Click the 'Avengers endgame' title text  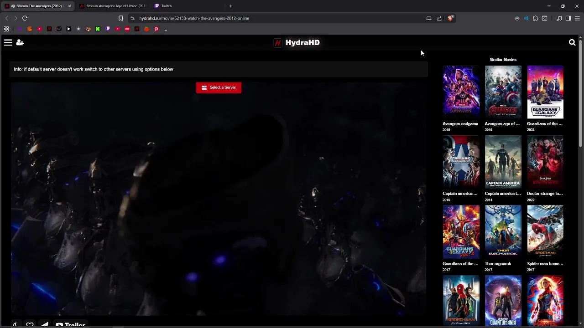tap(460, 124)
